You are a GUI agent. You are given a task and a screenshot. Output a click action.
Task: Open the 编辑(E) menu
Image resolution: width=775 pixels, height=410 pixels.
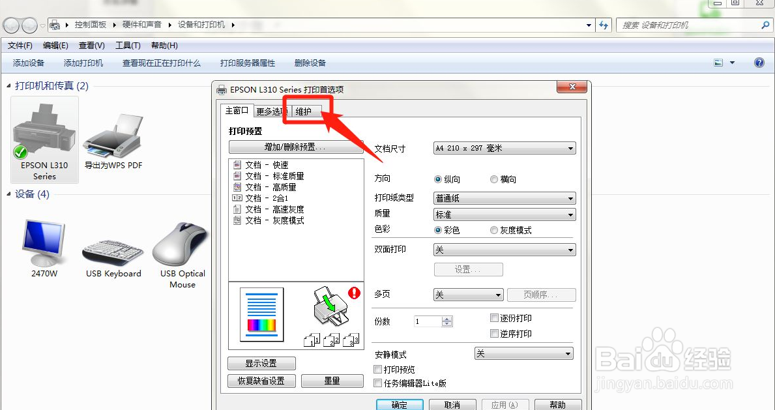[55, 46]
